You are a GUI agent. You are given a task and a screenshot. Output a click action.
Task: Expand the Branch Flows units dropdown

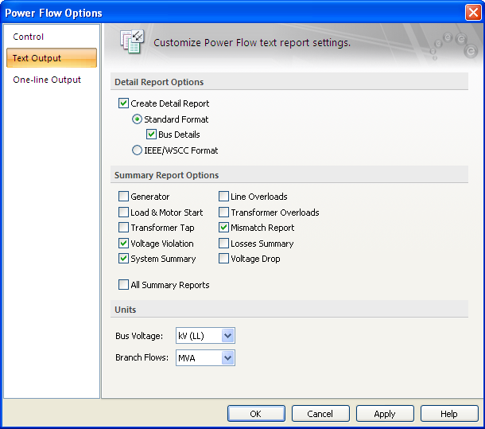(x=227, y=358)
